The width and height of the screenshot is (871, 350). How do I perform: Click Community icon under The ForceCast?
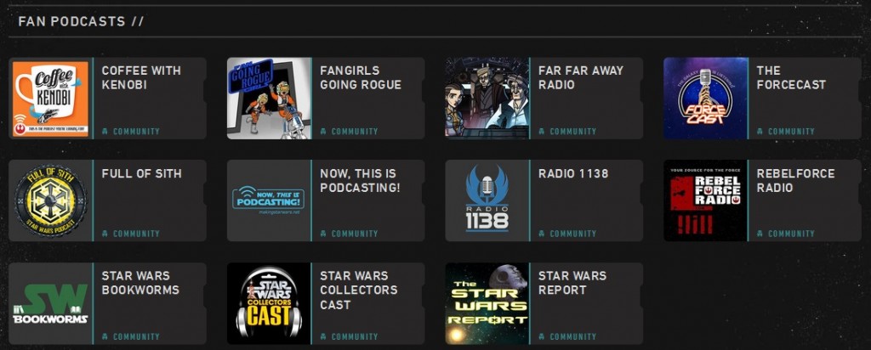click(x=760, y=132)
